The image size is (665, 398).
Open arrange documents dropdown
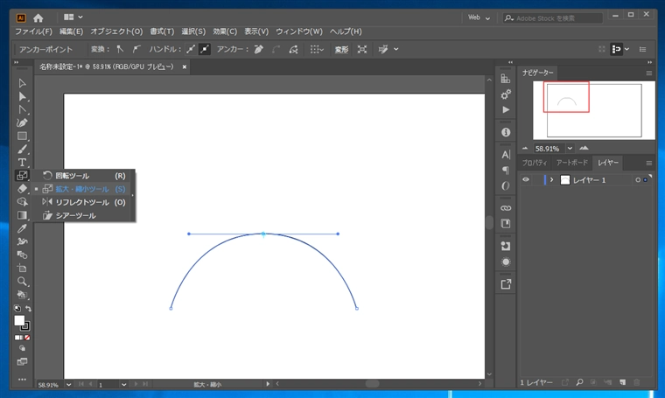(73, 17)
